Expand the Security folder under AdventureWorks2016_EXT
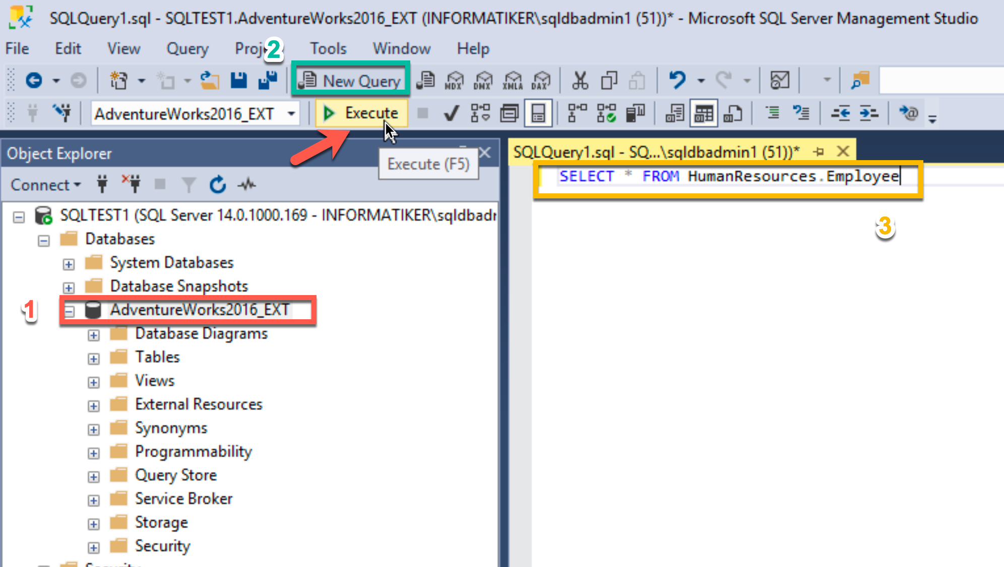1004x567 pixels. pos(94,548)
